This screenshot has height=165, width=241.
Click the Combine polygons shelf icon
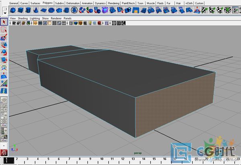pos(82,10)
